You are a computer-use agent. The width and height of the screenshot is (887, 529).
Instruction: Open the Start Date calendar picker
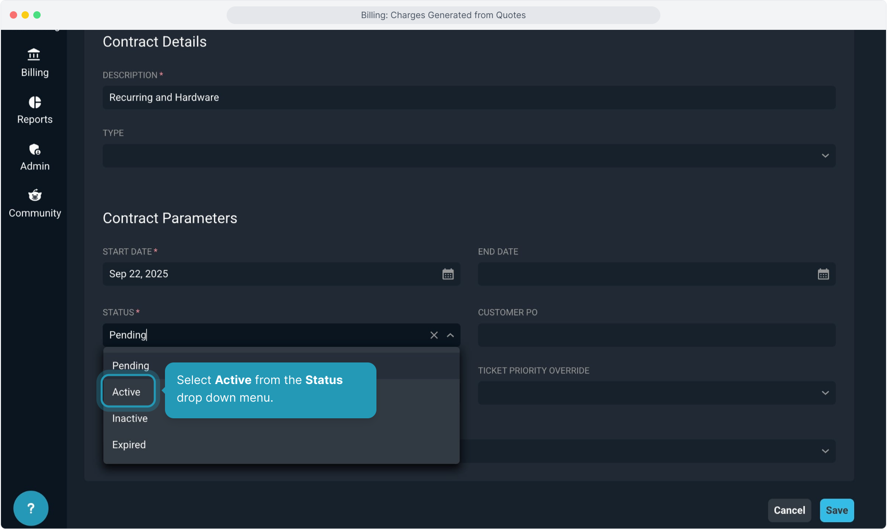[x=447, y=274]
